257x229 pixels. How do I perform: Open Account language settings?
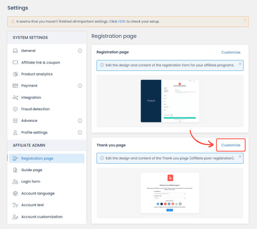(x=47, y=193)
